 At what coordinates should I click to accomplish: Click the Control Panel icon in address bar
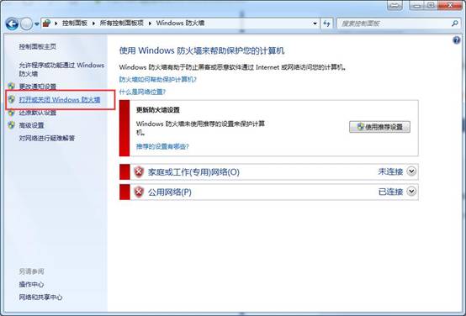[46, 24]
